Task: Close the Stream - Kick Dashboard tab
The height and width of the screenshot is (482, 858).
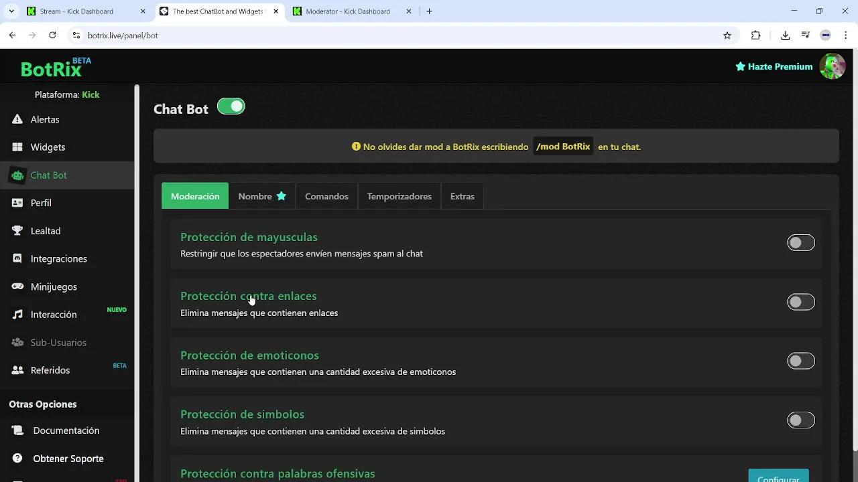Action: [143, 11]
